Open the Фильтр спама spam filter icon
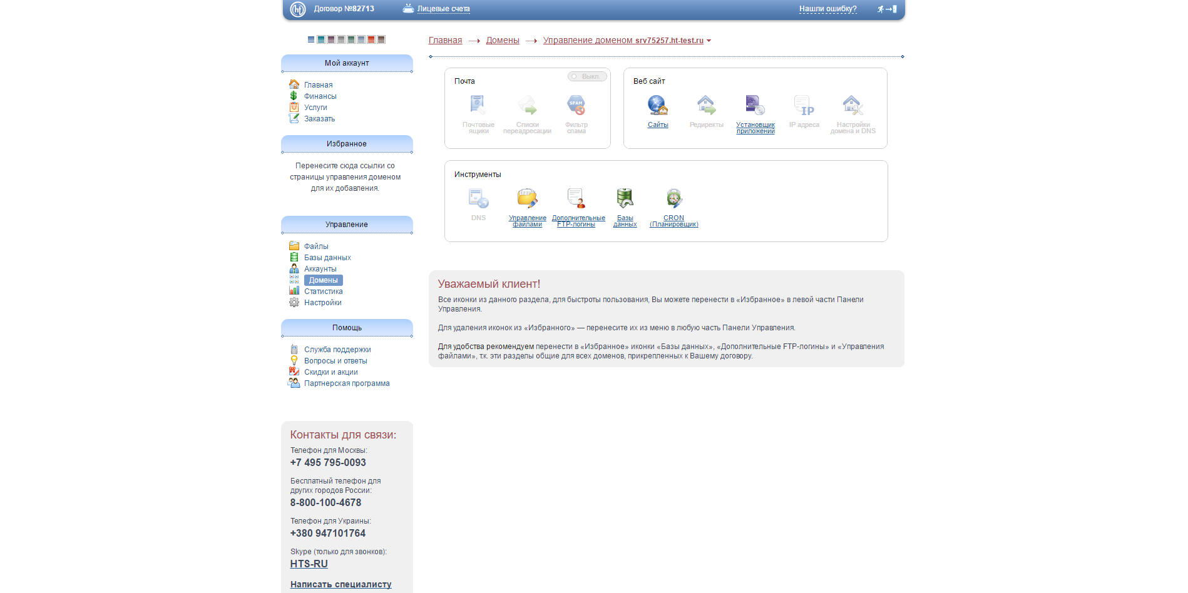 tap(576, 105)
